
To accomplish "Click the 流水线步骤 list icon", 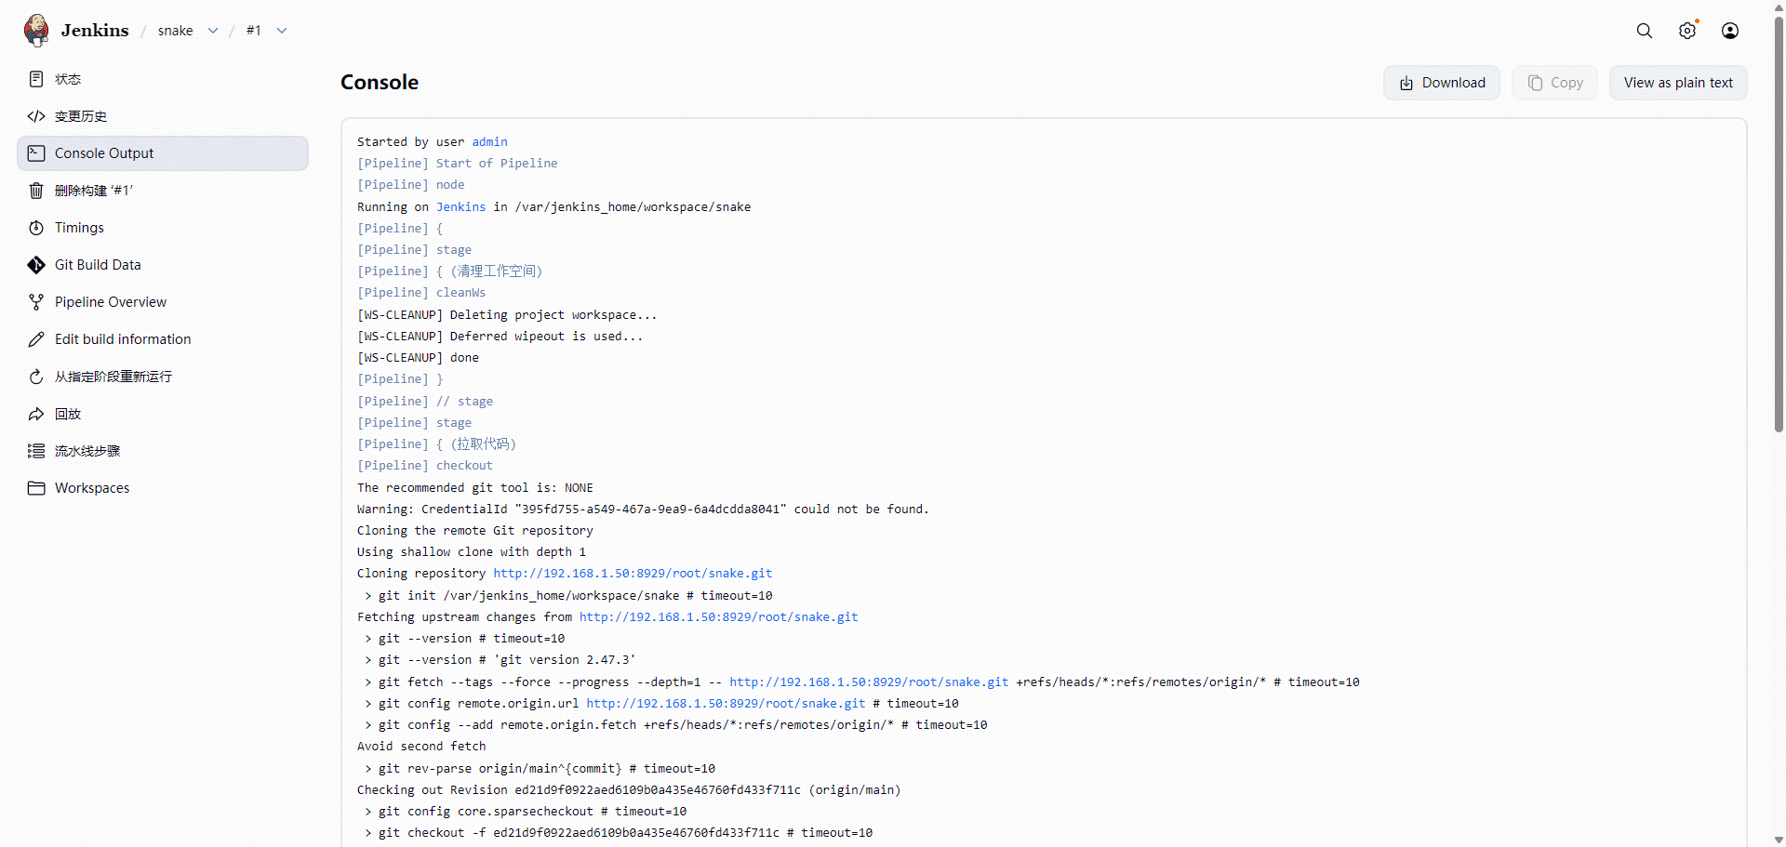I will click(x=36, y=451).
